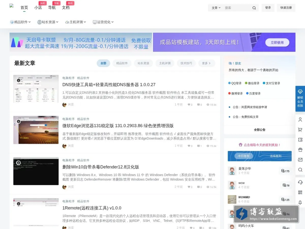
Task: Open 删除Win10自带杀毒Defender12.8汉化版 article title
Action: click(101, 167)
